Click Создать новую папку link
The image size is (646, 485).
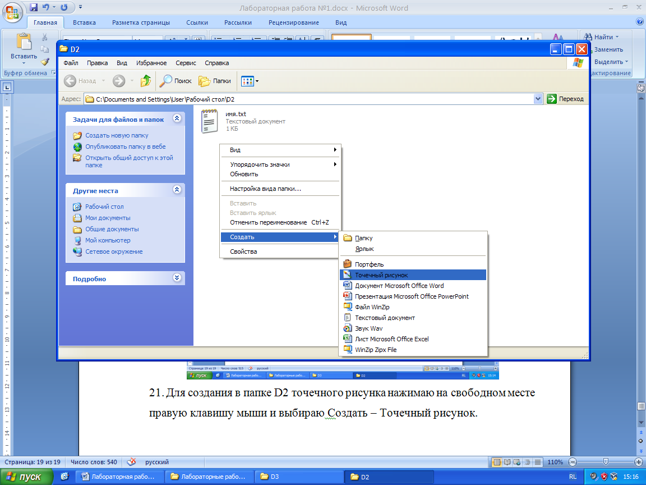[117, 135]
